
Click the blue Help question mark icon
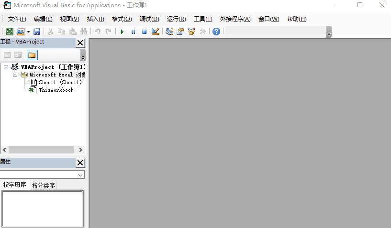216,32
